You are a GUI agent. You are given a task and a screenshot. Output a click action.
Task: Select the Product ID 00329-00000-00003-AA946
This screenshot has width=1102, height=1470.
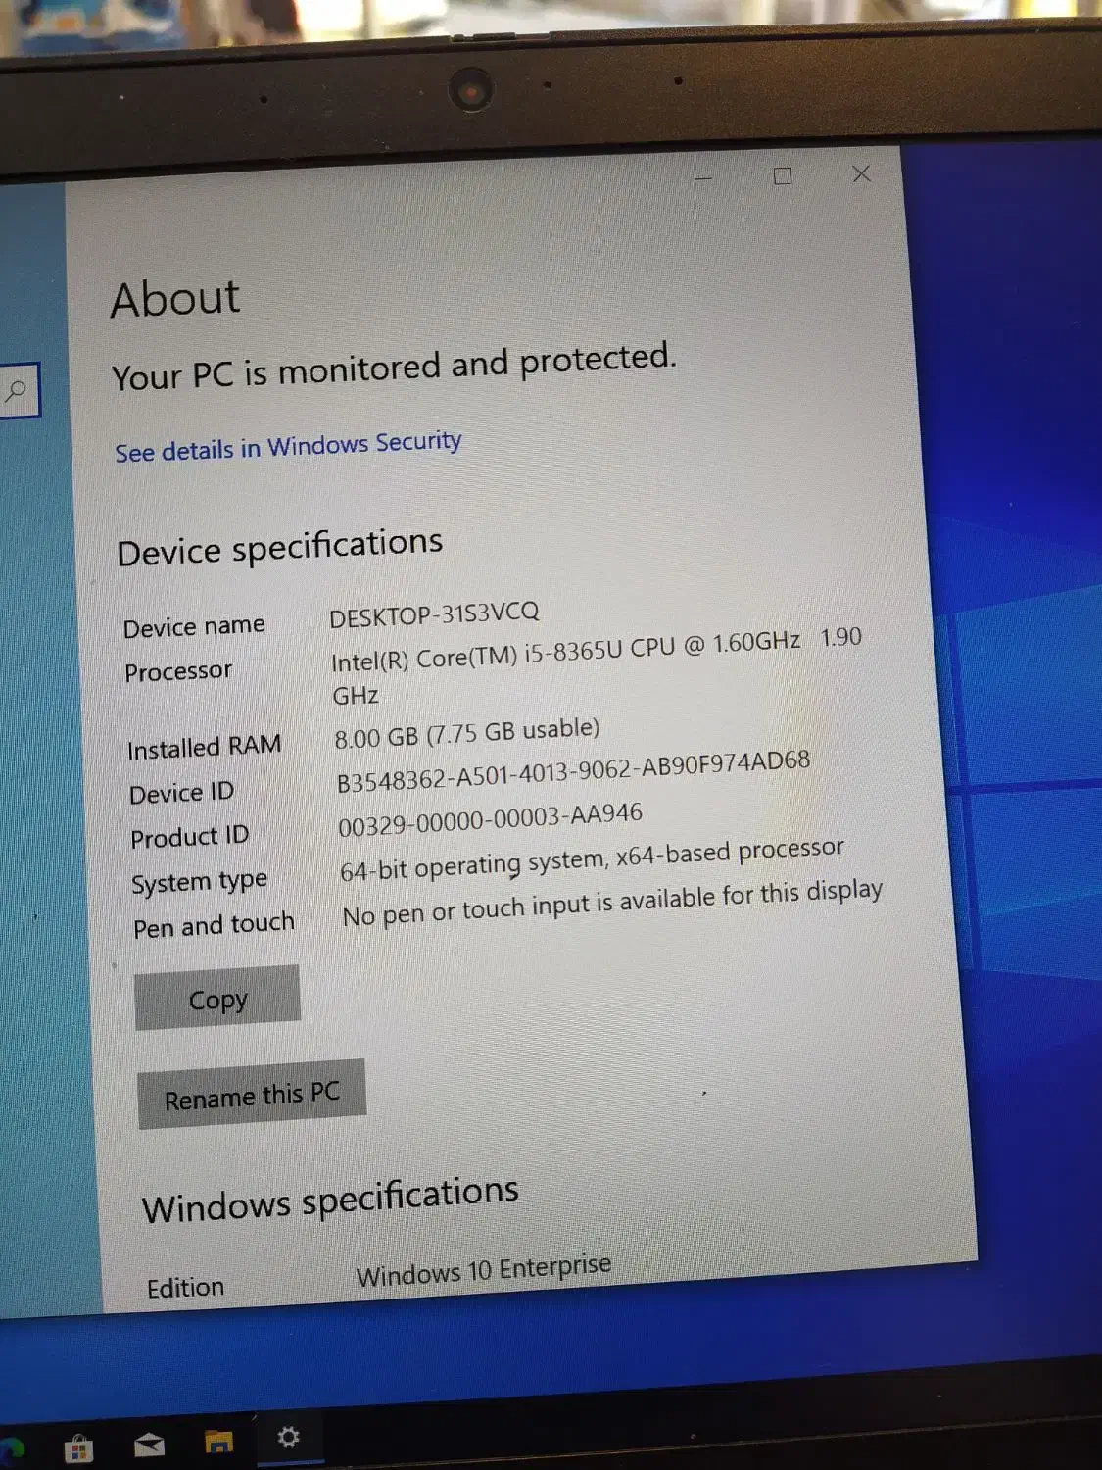490,819
